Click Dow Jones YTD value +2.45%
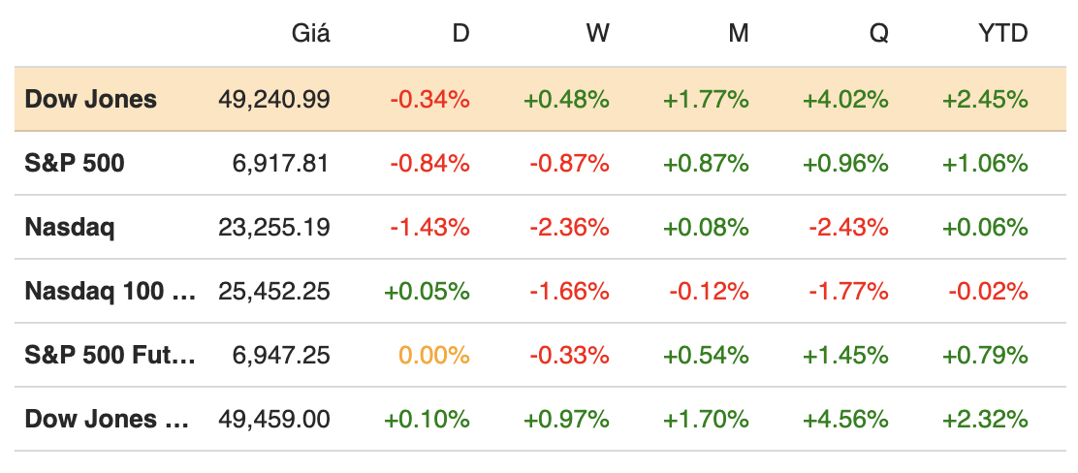 pos(985,99)
